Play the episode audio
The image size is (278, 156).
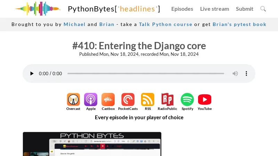(x=32, y=73)
